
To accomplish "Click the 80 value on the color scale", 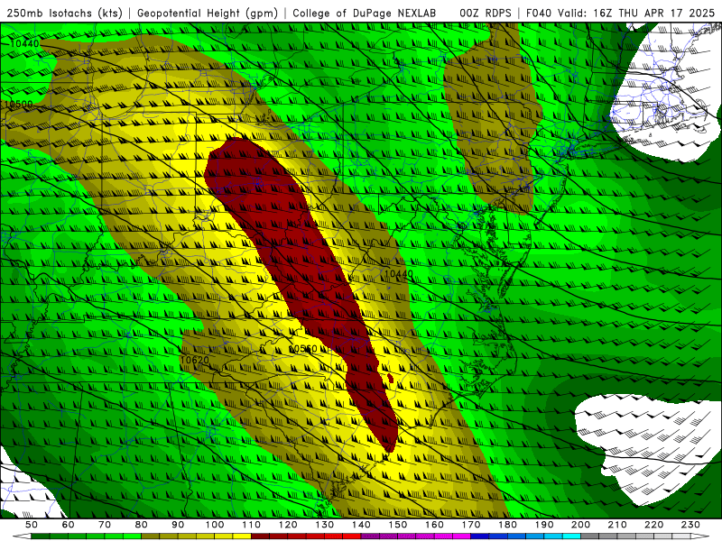I will tap(142, 525).
